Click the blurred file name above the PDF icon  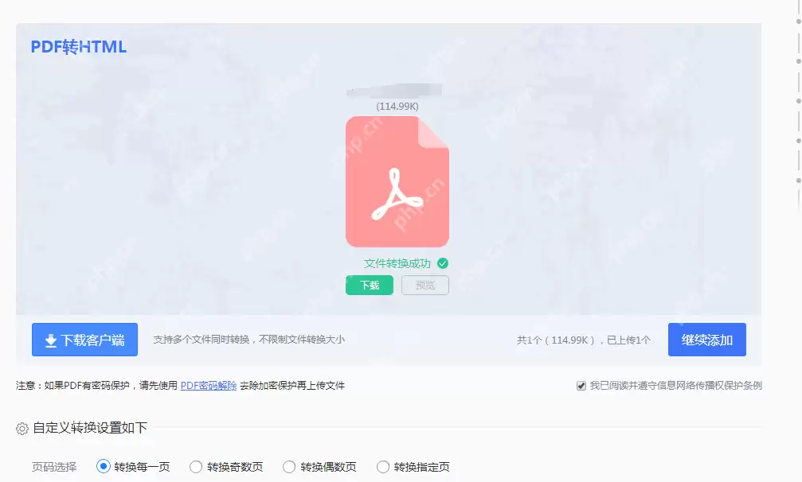tap(397, 89)
